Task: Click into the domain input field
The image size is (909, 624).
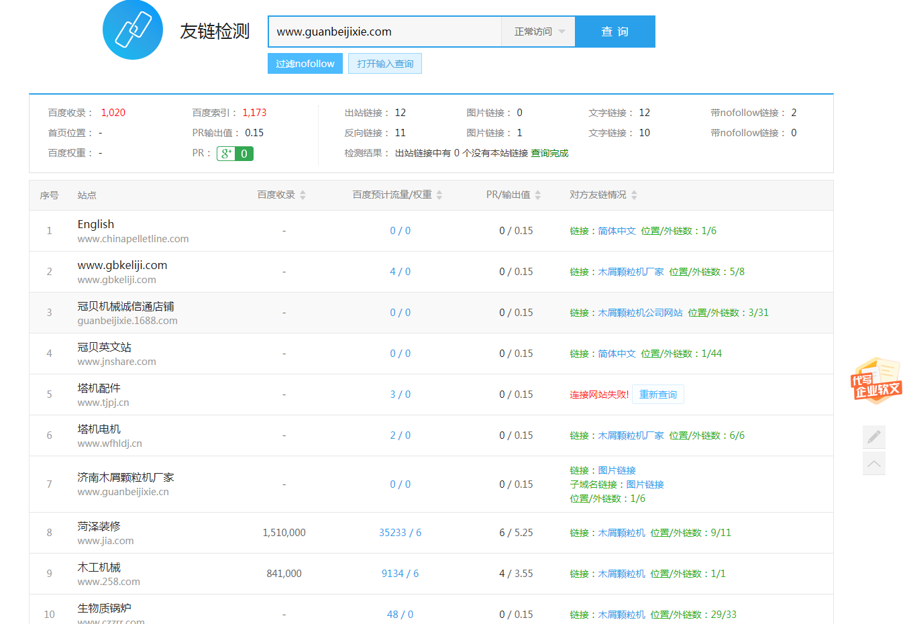Action: pos(384,32)
